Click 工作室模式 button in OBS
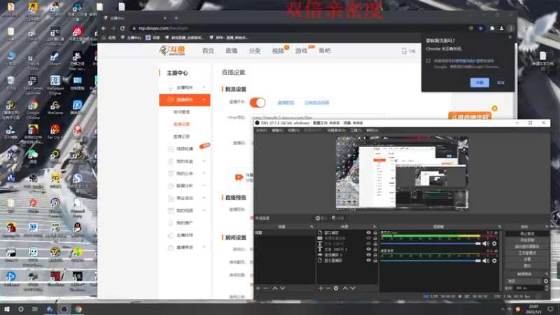 click(x=527, y=253)
